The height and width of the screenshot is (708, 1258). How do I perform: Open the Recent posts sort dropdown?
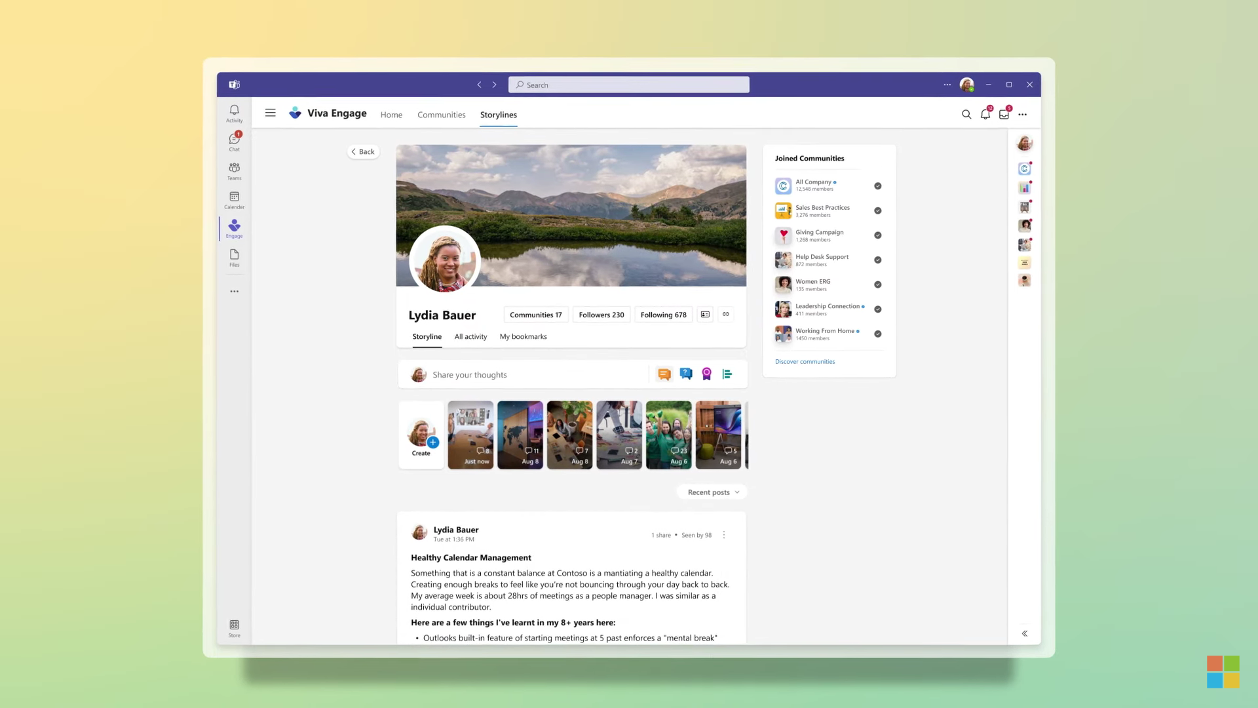[712, 492]
